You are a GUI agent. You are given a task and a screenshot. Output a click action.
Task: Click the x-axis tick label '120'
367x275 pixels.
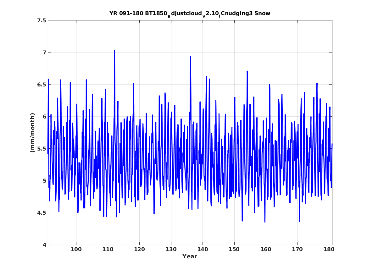pos(140,249)
